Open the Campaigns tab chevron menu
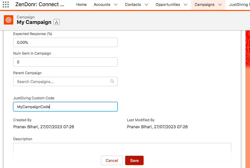This screenshot has height=168, width=250. click(x=220, y=5)
